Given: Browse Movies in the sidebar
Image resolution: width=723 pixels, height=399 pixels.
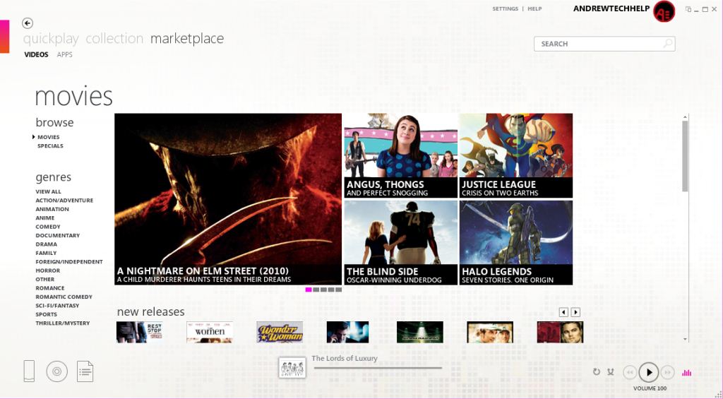Looking at the screenshot, I should coord(49,137).
